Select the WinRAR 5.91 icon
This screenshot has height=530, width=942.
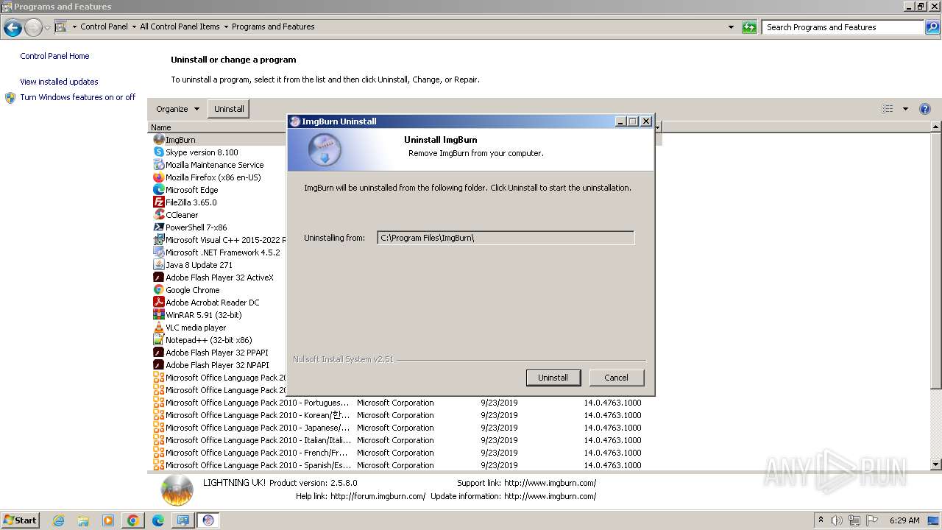tap(158, 315)
